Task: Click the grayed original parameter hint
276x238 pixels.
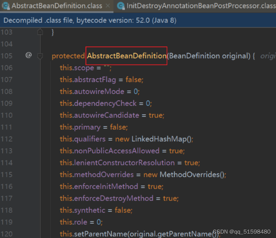Action: [x=268, y=56]
